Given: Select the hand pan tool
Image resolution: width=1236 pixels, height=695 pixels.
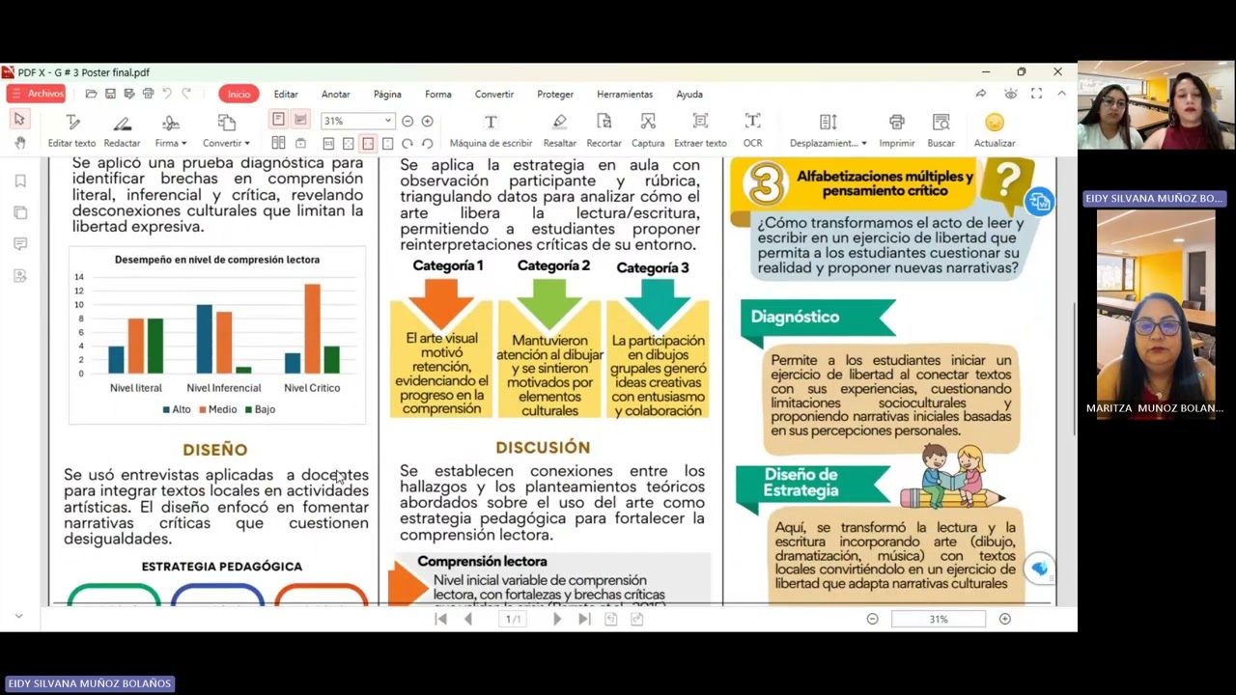Looking at the screenshot, I should (x=19, y=143).
